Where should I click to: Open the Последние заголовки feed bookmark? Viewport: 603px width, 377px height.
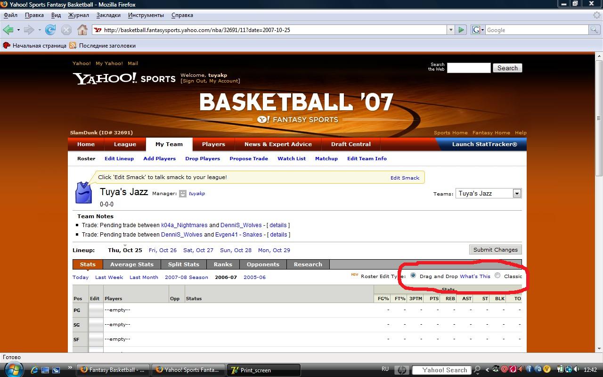[102, 46]
